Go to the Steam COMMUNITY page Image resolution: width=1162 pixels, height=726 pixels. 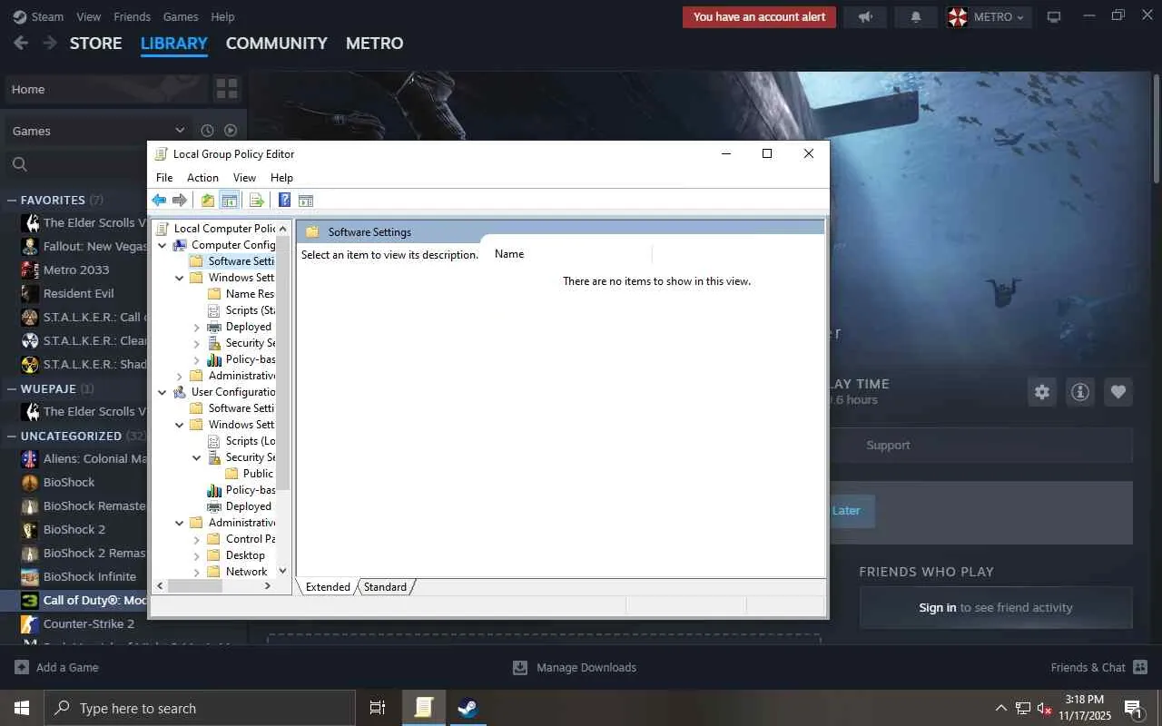[276, 43]
